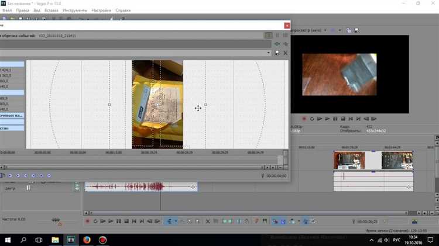Open the Справка menu
The width and height of the screenshot is (439, 246).
pos(123,11)
